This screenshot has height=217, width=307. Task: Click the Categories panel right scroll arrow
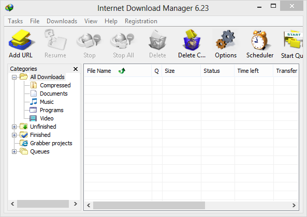[x=76, y=204]
